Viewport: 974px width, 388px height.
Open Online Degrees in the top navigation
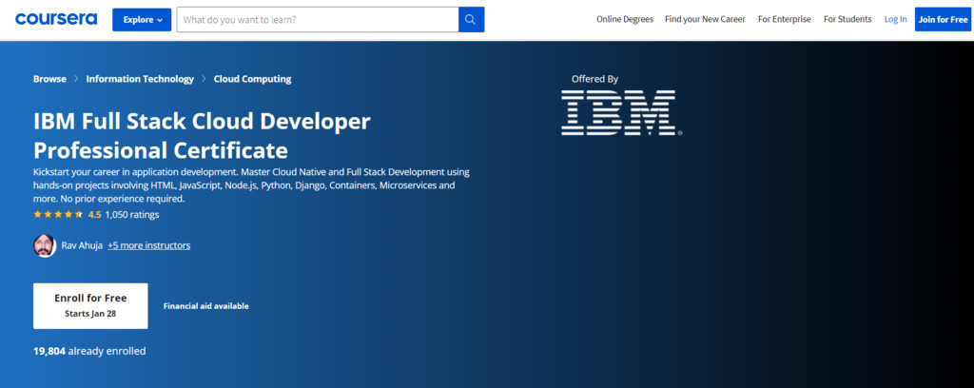click(625, 19)
